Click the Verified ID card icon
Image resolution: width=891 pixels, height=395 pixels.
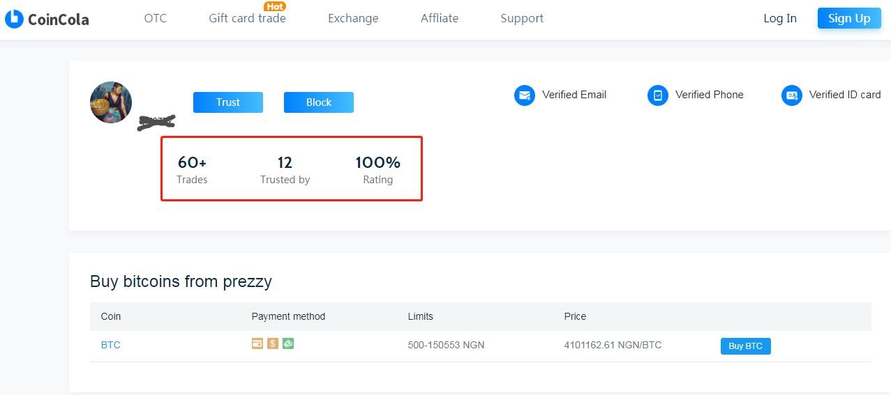tap(792, 95)
